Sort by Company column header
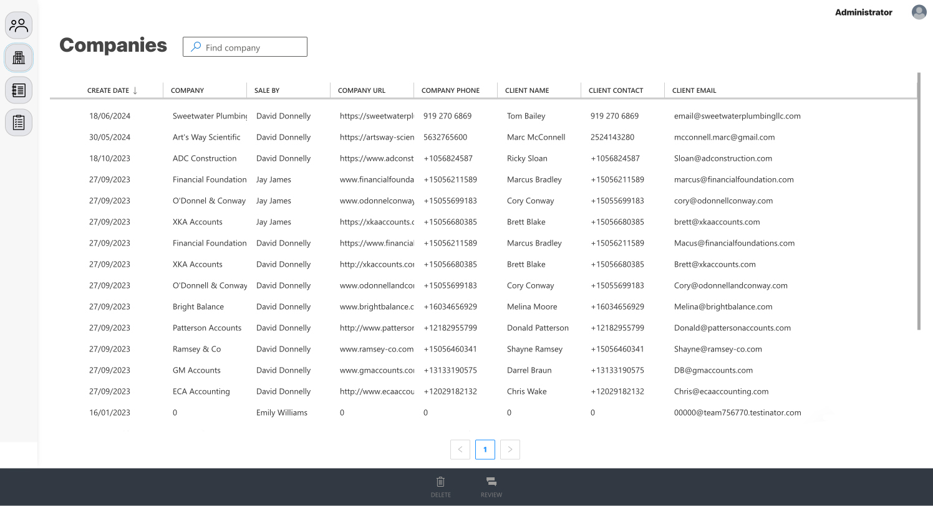This screenshot has height=506, width=933. pos(187,90)
